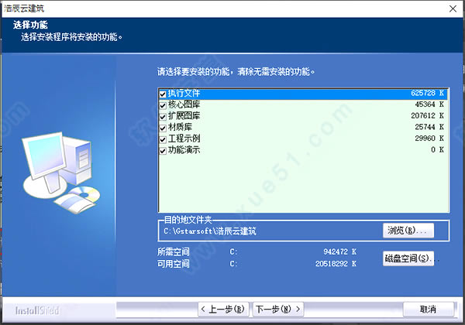This screenshot has height=325, width=465.
Task: Uncheck the 执行文件 checkbox
Action: (x=163, y=94)
